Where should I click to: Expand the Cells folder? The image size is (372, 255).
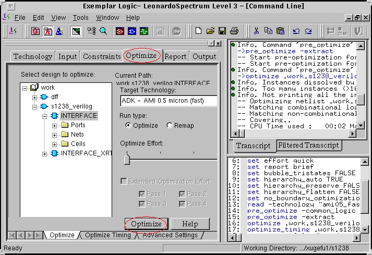pos(54,144)
